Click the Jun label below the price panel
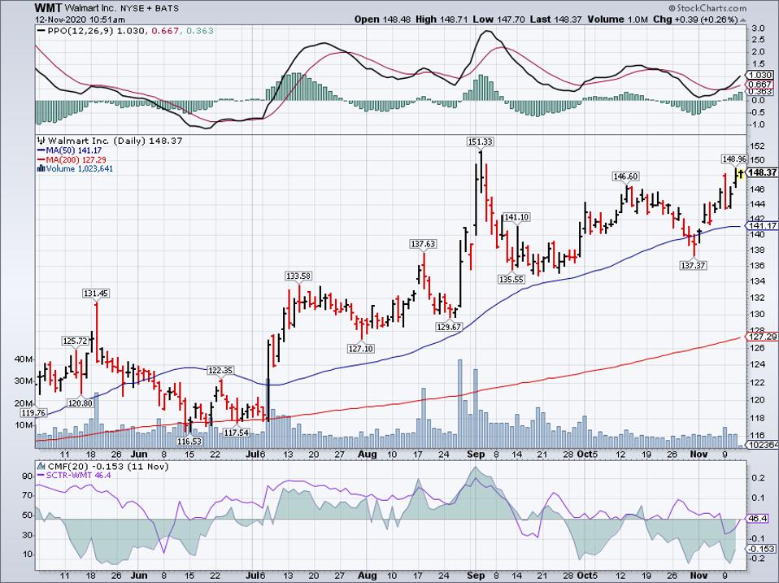This screenshot has height=583, width=779. click(139, 454)
